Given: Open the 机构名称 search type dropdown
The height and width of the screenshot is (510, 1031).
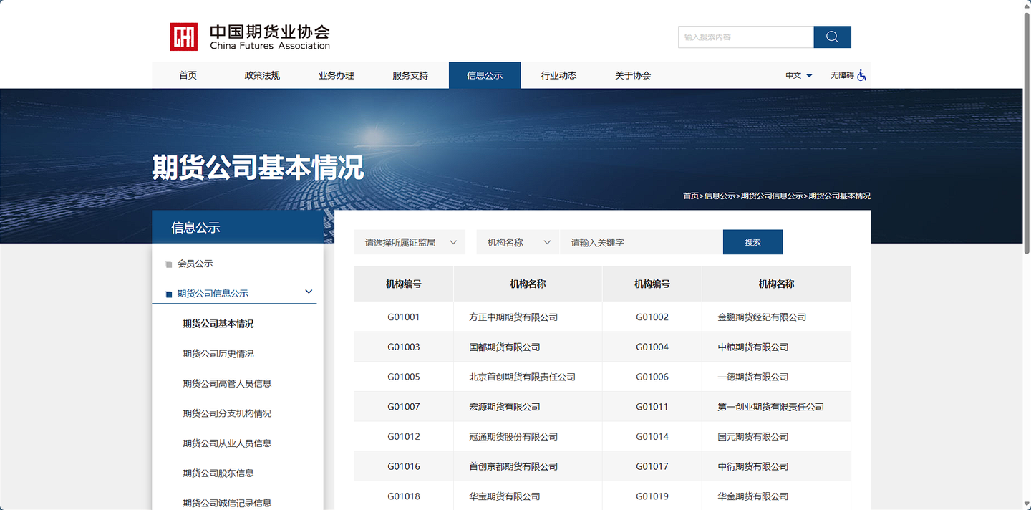Looking at the screenshot, I should click(518, 242).
